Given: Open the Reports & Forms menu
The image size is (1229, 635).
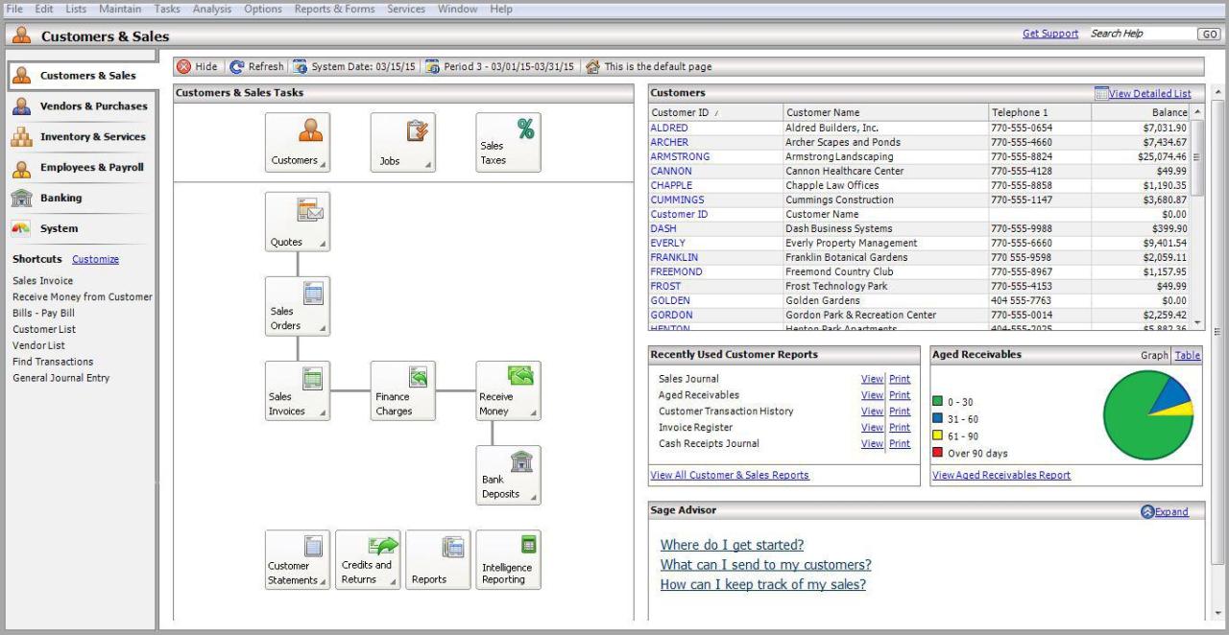Looking at the screenshot, I should click(334, 9).
